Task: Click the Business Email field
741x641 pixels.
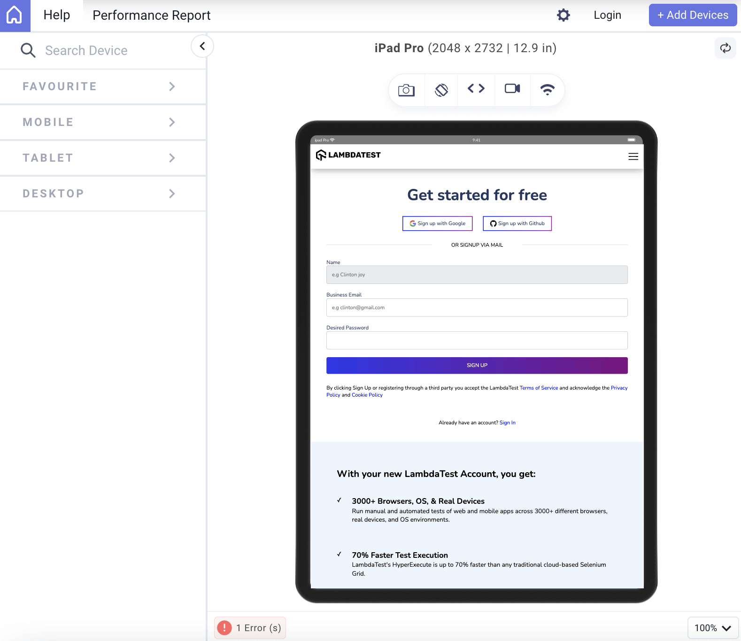Action: pos(477,308)
